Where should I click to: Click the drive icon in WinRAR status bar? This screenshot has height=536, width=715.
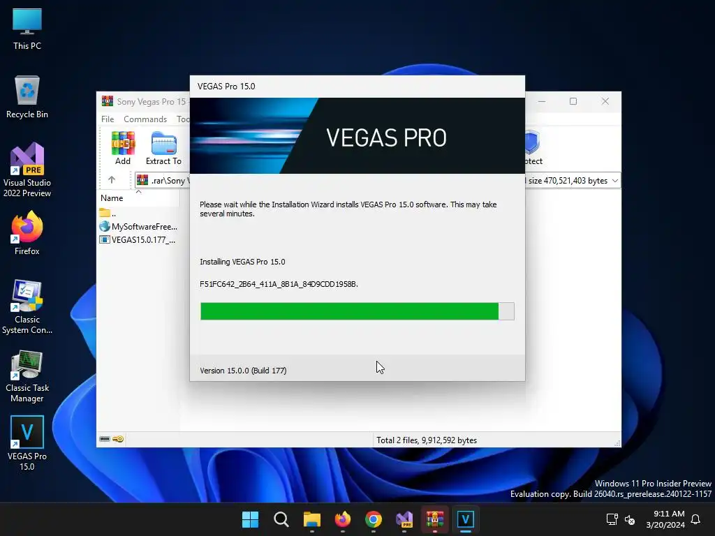click(x=105, y=439)
